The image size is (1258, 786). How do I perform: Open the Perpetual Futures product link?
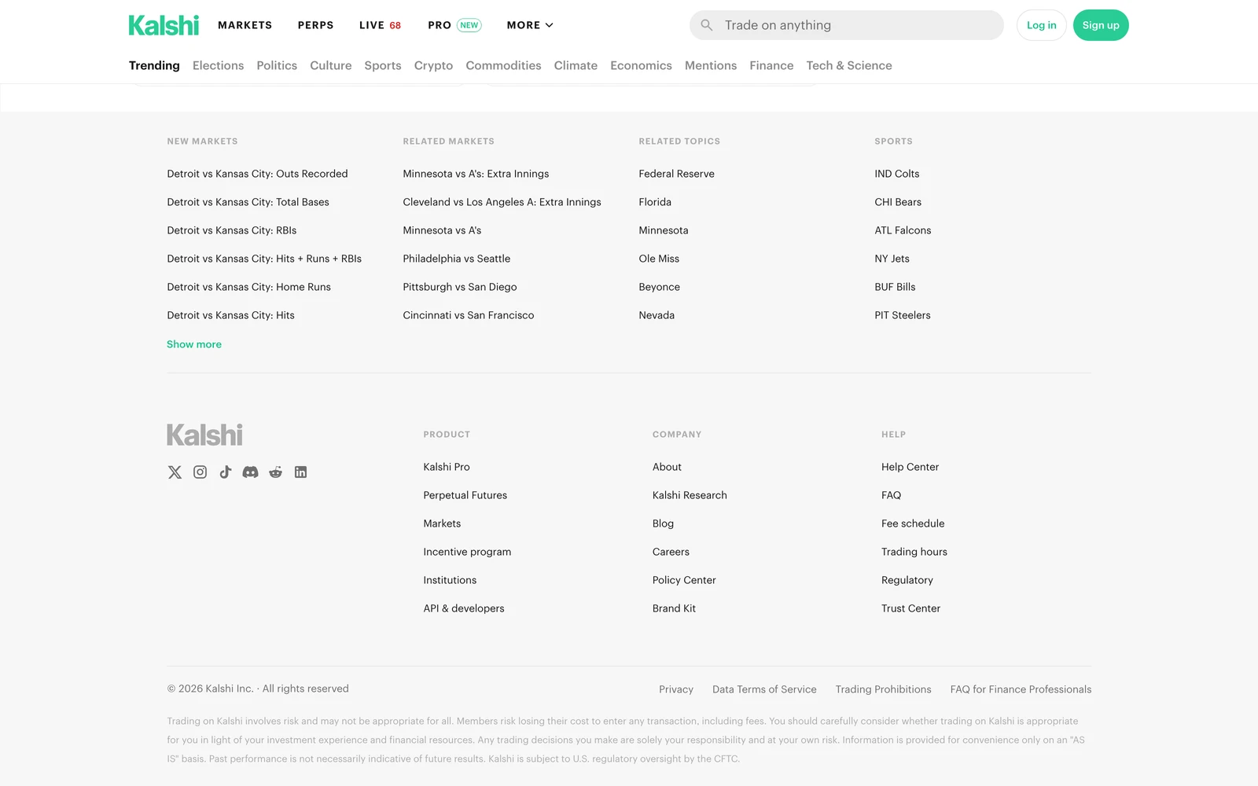coord(465,495)
